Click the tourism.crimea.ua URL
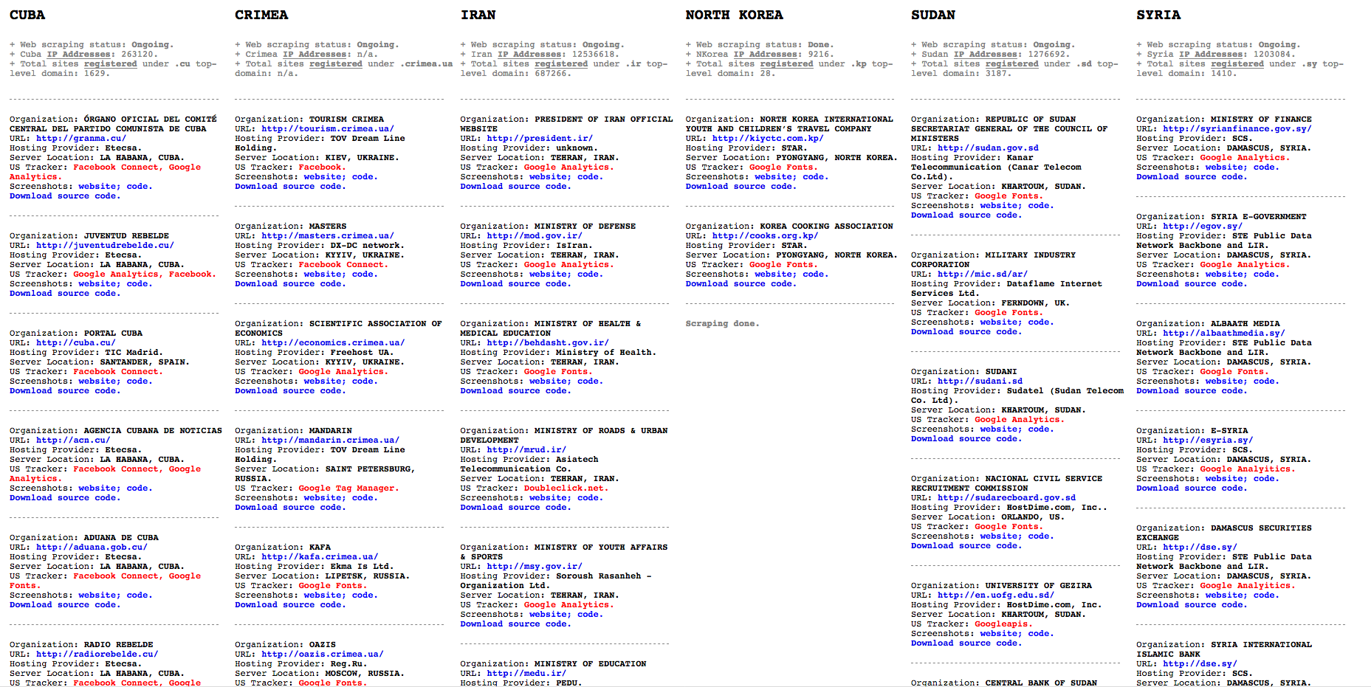Screen dimensions: 1371x687 327,128
